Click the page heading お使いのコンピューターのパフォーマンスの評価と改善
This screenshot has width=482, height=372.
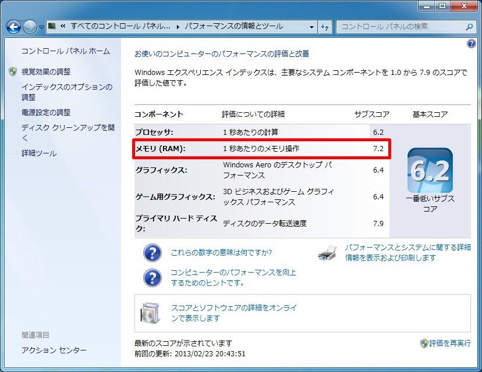[x=222, y=54]
